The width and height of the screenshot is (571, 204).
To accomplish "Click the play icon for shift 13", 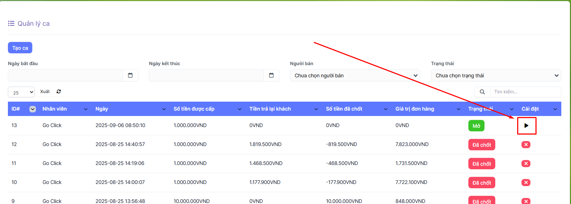I will pyautogui.click(x=526, y=126).
